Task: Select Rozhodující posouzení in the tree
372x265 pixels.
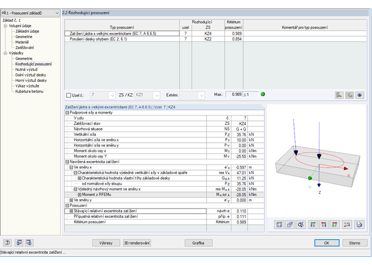Action: tap(33, 64)
